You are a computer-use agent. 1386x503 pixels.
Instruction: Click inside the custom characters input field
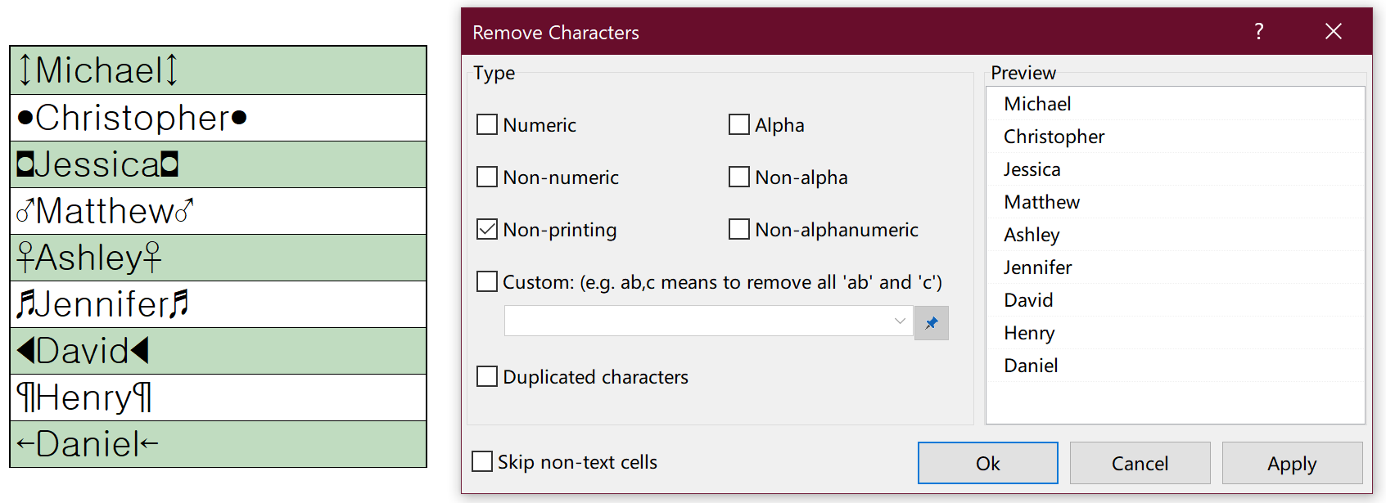[696, 321]
